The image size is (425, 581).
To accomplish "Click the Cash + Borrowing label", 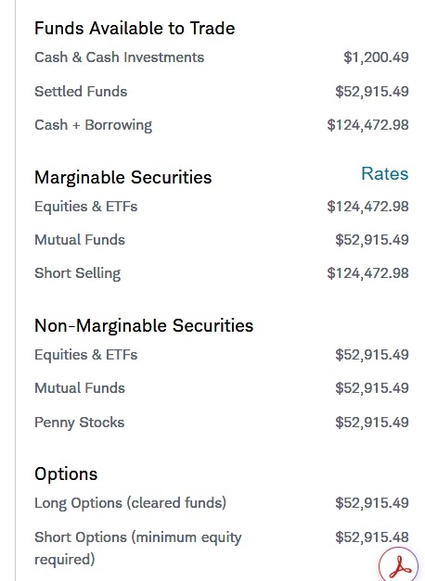I will click(93, 125).
